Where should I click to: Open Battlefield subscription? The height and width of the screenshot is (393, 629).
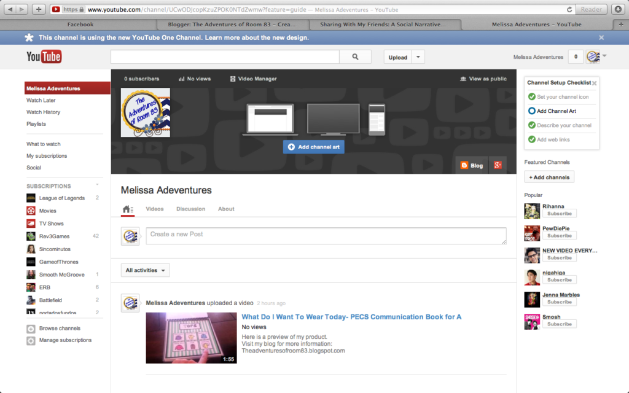[50, 300]
